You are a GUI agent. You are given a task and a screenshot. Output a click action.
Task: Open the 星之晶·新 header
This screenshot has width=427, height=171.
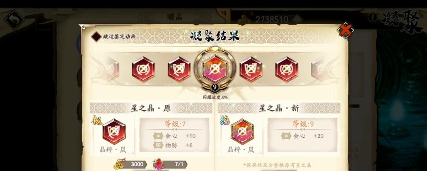pyautogui.click(x=279, y=108)
